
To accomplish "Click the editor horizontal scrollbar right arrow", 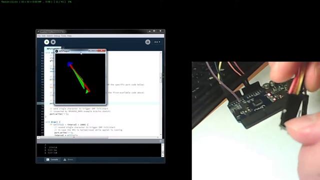I will coord(158,137).
